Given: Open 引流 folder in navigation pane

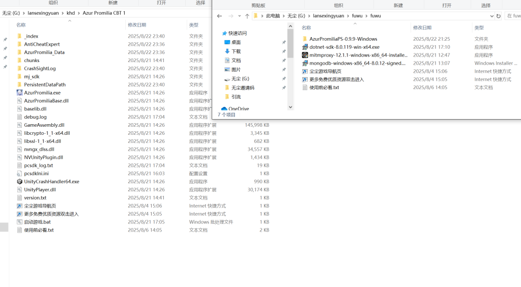Looking at the screenshot, I should point(236,97).
